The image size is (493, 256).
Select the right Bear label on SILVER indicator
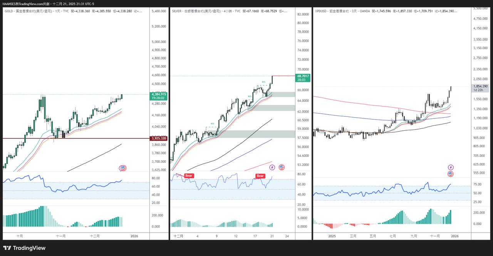click(260, 176)
